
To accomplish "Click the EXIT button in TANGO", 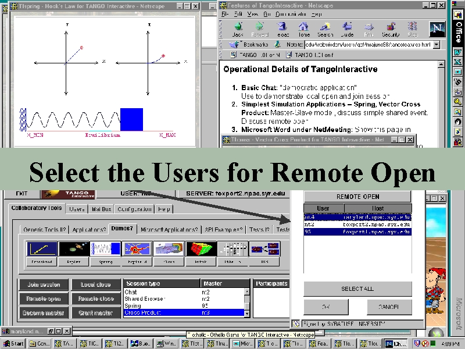I will click(x=22, y=194).
